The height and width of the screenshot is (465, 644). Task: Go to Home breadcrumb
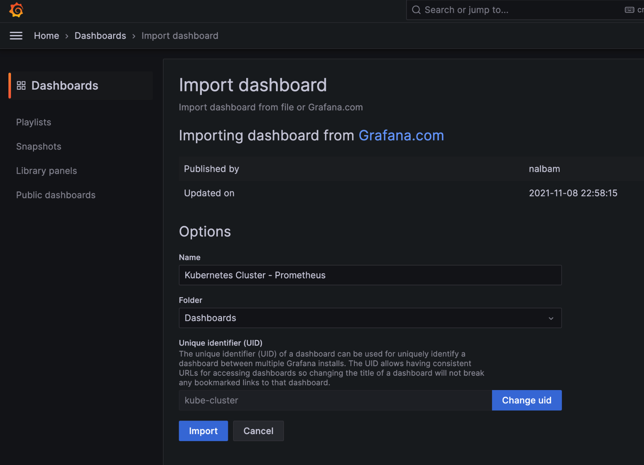coord(46,36)
